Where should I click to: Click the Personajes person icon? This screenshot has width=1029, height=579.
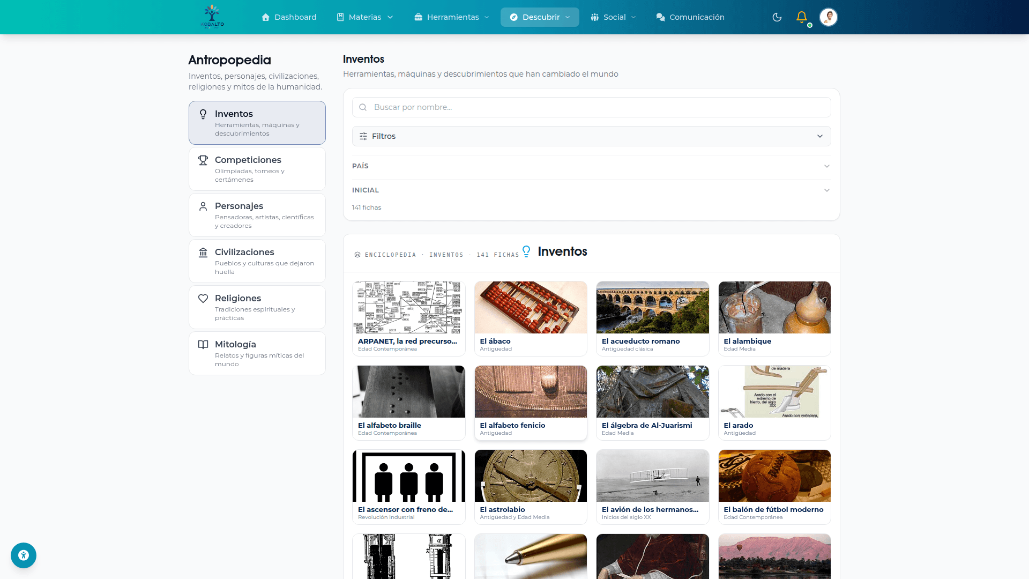coord(203,206)
